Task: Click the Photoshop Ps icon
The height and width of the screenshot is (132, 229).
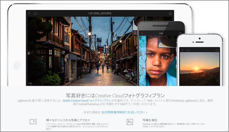Action: [x=130, y=122]
